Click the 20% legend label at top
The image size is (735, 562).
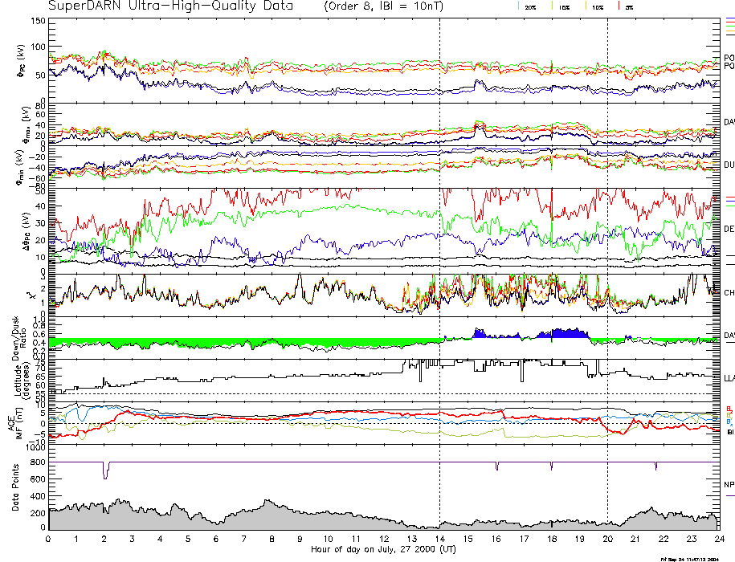(x=531, y=6)
